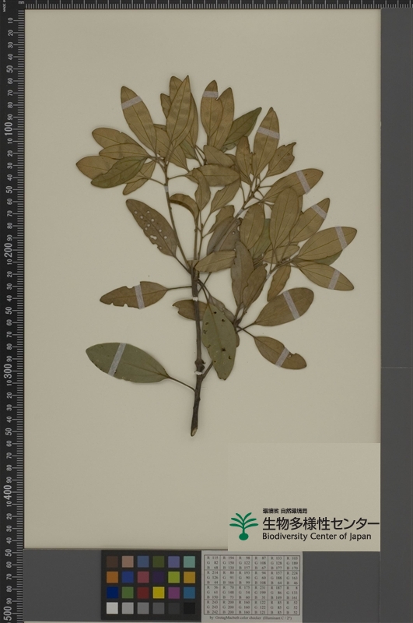The width and height of the screenshot is (413, 623).
Task: Select the yellow swatch on color checker
Action: click(159, 593)
